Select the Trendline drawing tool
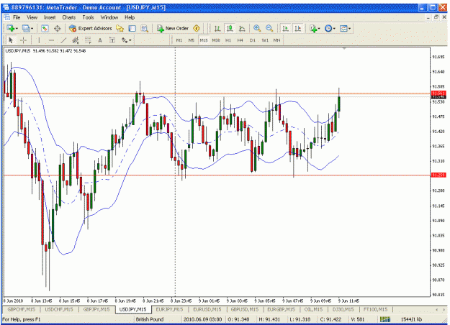This screenshot has width=450, height=325. click(63, 40)
